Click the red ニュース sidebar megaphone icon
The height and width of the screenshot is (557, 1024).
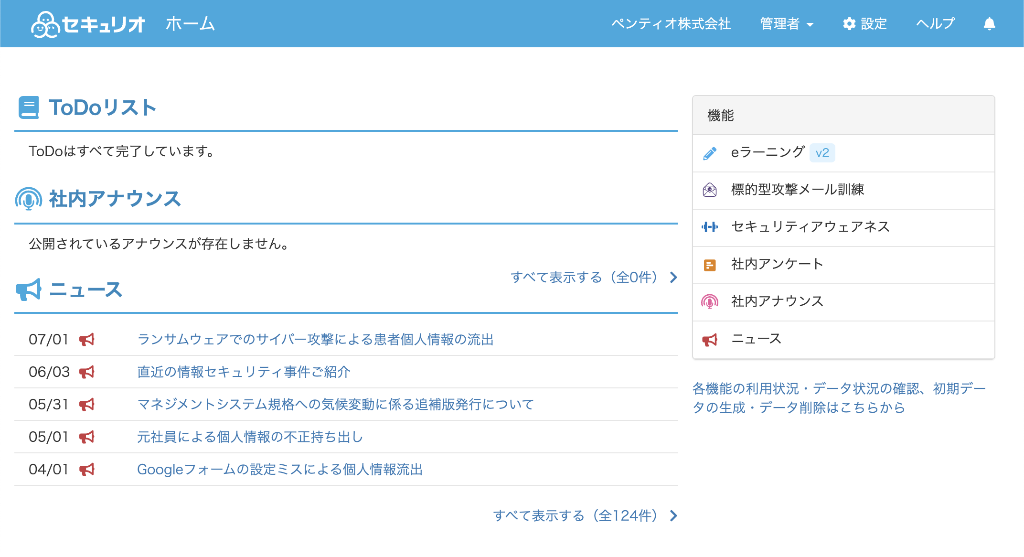710,340
